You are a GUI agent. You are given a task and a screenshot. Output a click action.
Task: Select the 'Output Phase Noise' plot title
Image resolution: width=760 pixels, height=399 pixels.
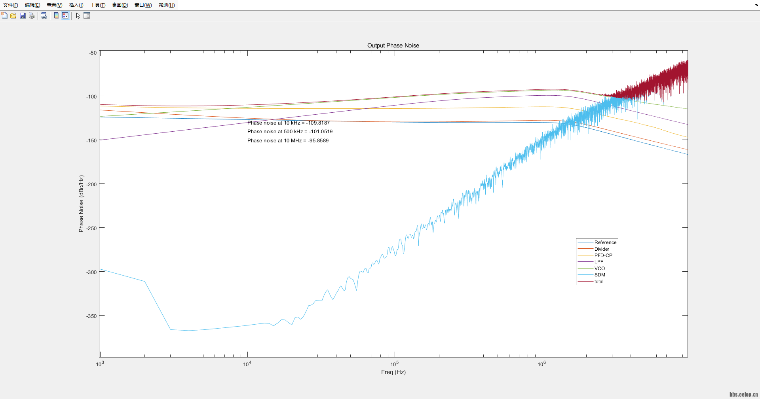(393, 45)
